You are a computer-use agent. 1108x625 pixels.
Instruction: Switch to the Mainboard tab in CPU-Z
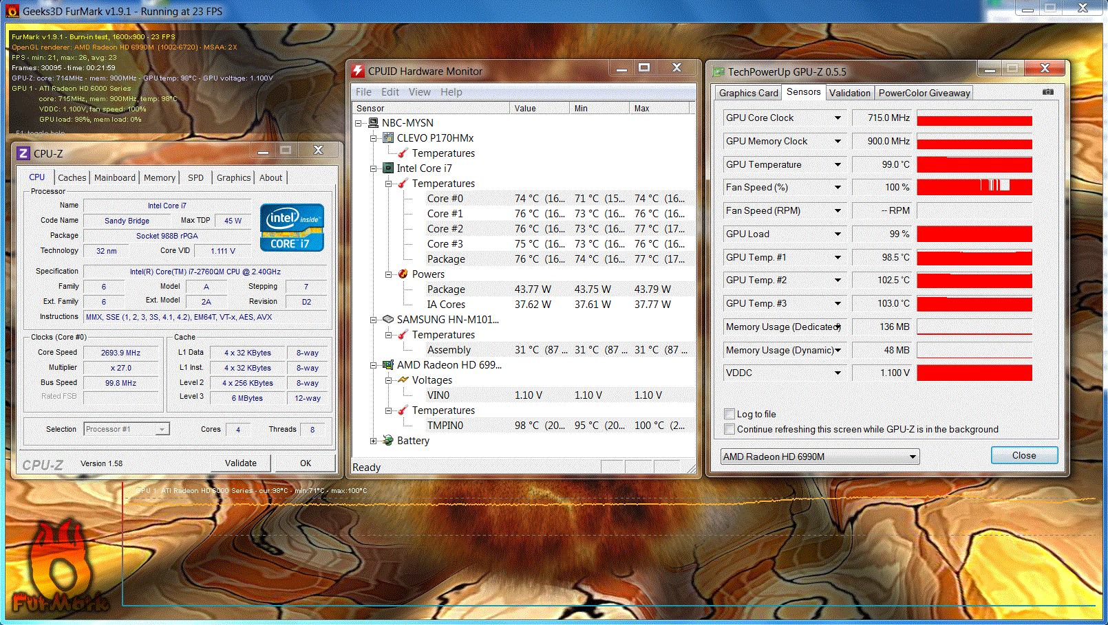(115, 177)
